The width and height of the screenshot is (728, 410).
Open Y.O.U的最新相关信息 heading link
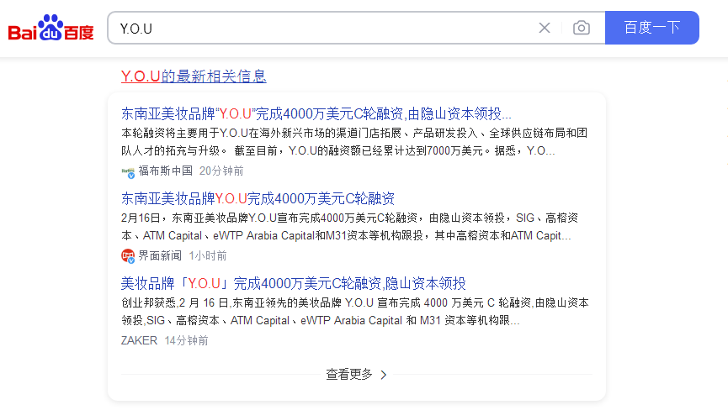click(x=194, y=76)
